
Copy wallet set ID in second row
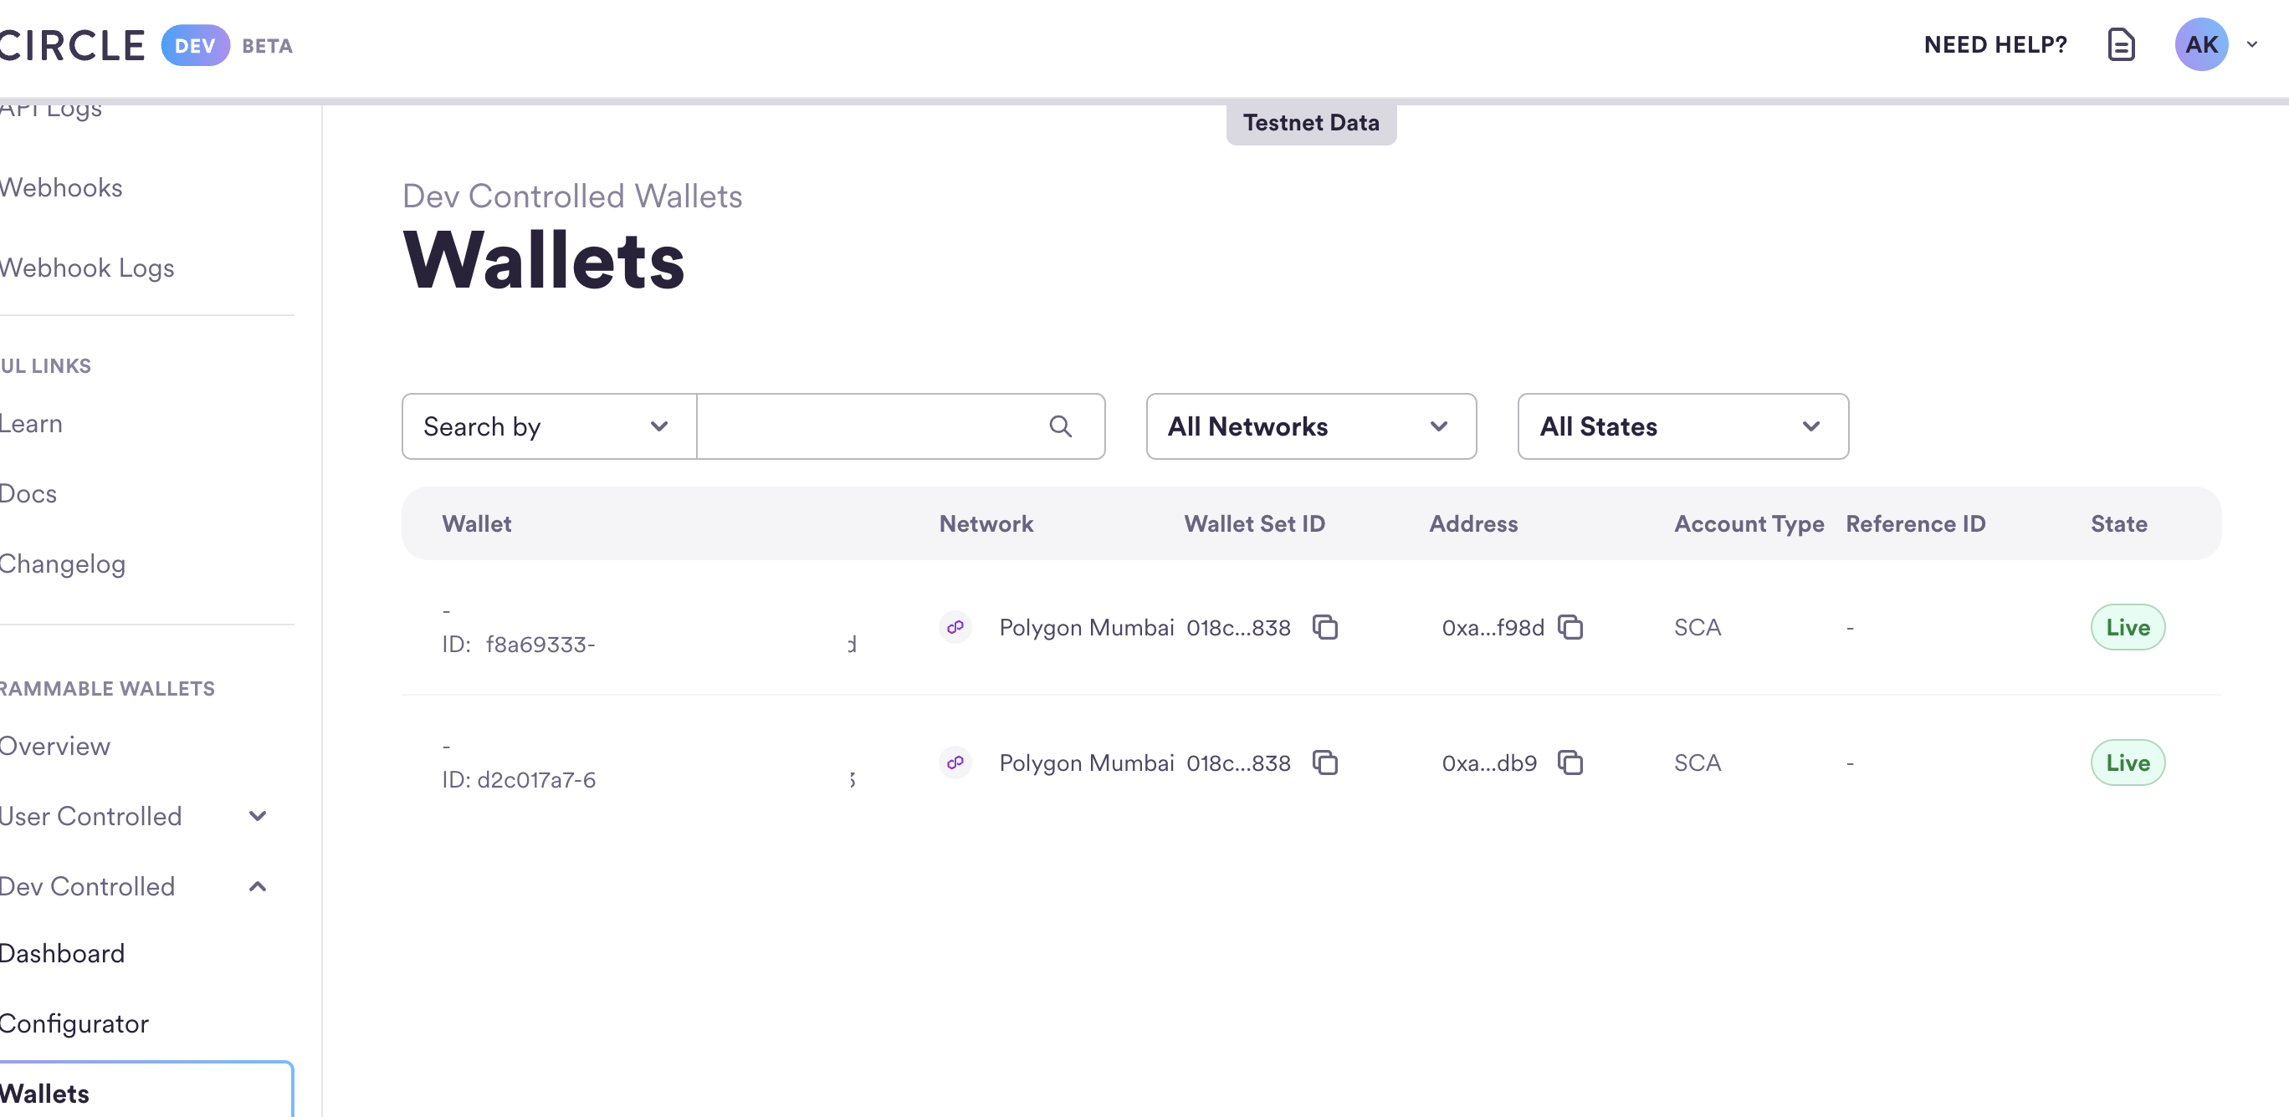(x=1325, y=763)
